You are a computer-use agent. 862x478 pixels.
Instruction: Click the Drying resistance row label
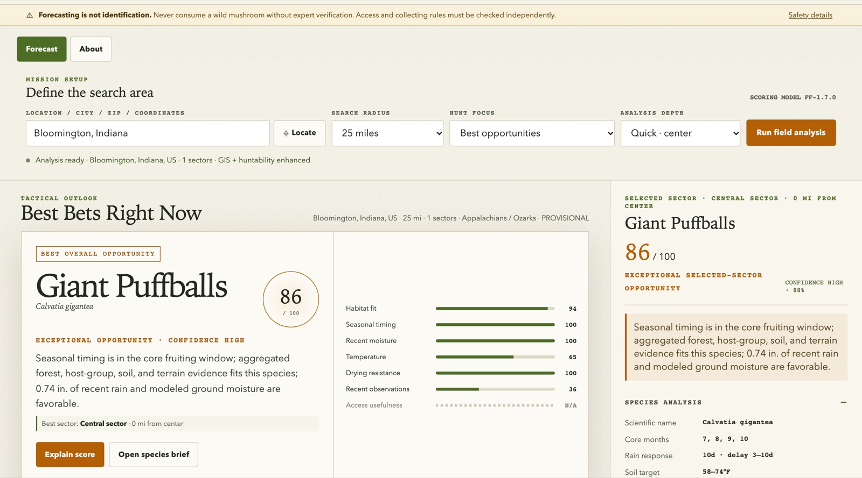point(373,373)
